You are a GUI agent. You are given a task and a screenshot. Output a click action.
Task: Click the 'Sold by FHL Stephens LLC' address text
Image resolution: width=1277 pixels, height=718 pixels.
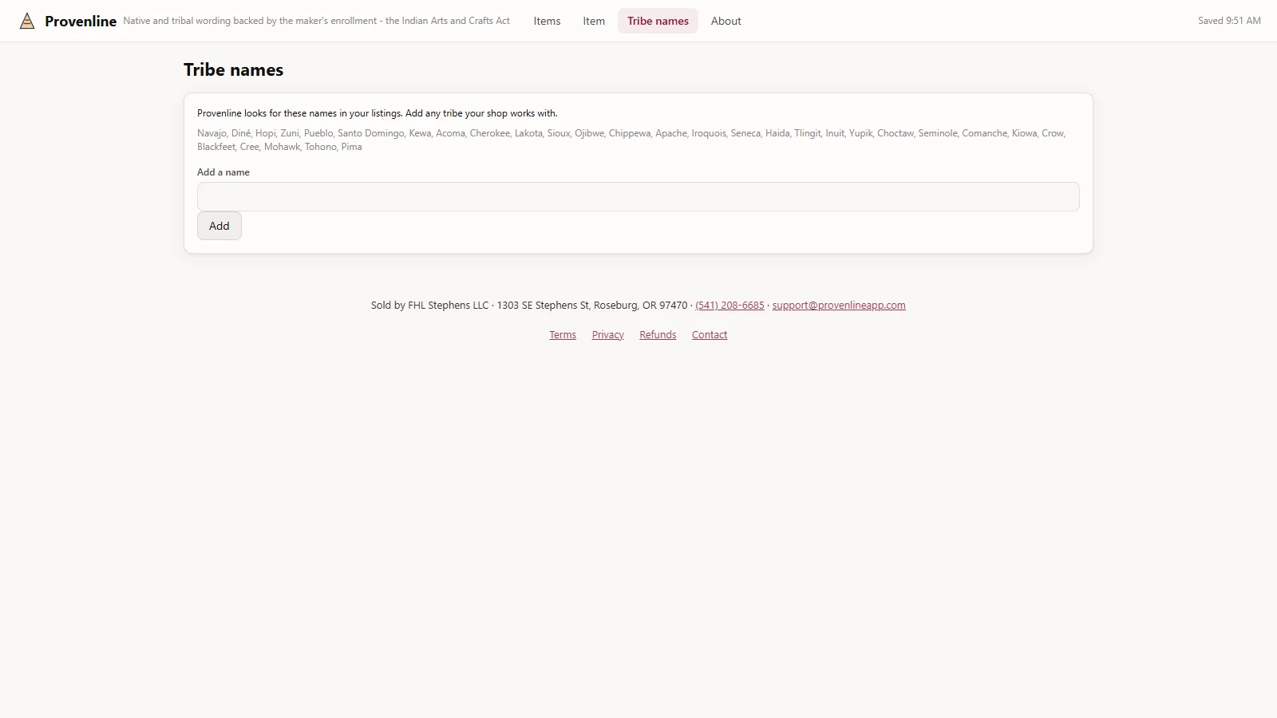pyautogui.click(x=529, y=305)
